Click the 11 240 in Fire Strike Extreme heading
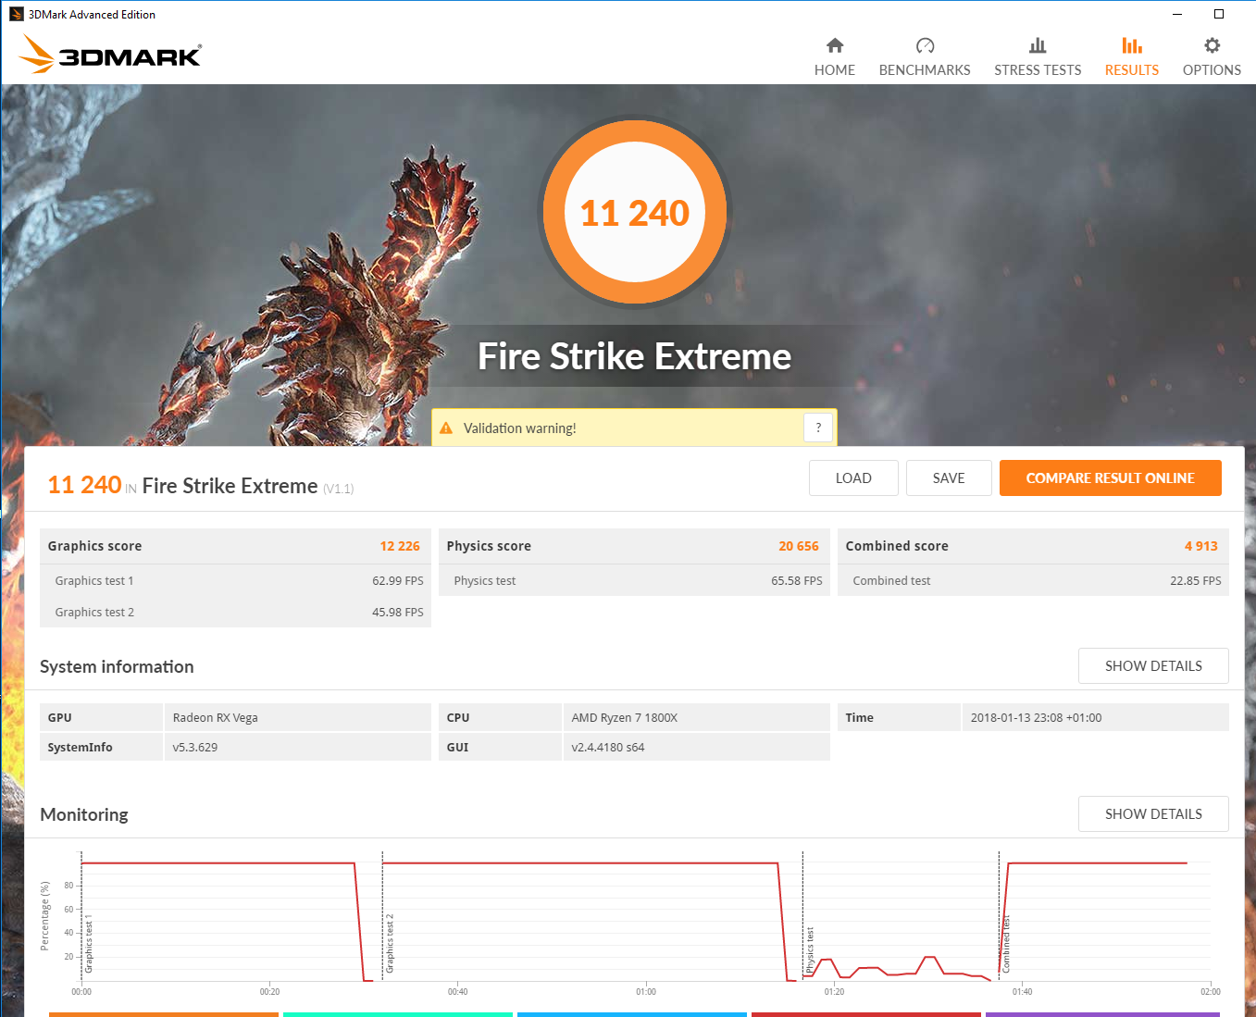The image size is (1256, 1017). [201, 486]
